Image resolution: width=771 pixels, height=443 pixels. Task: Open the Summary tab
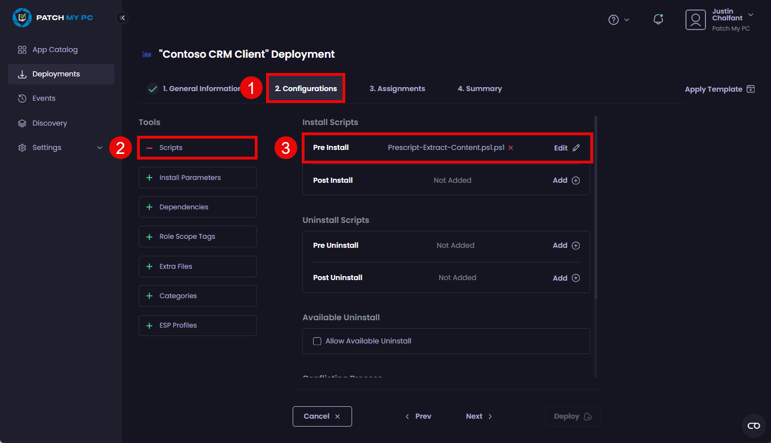(x=479, y=88)
